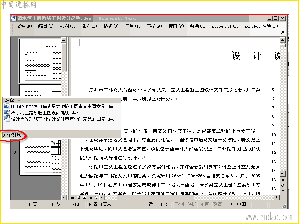The width and height of the screenshot is (299, 224).
Task: Jump to previous page double-arrow button
Action: 283,180
